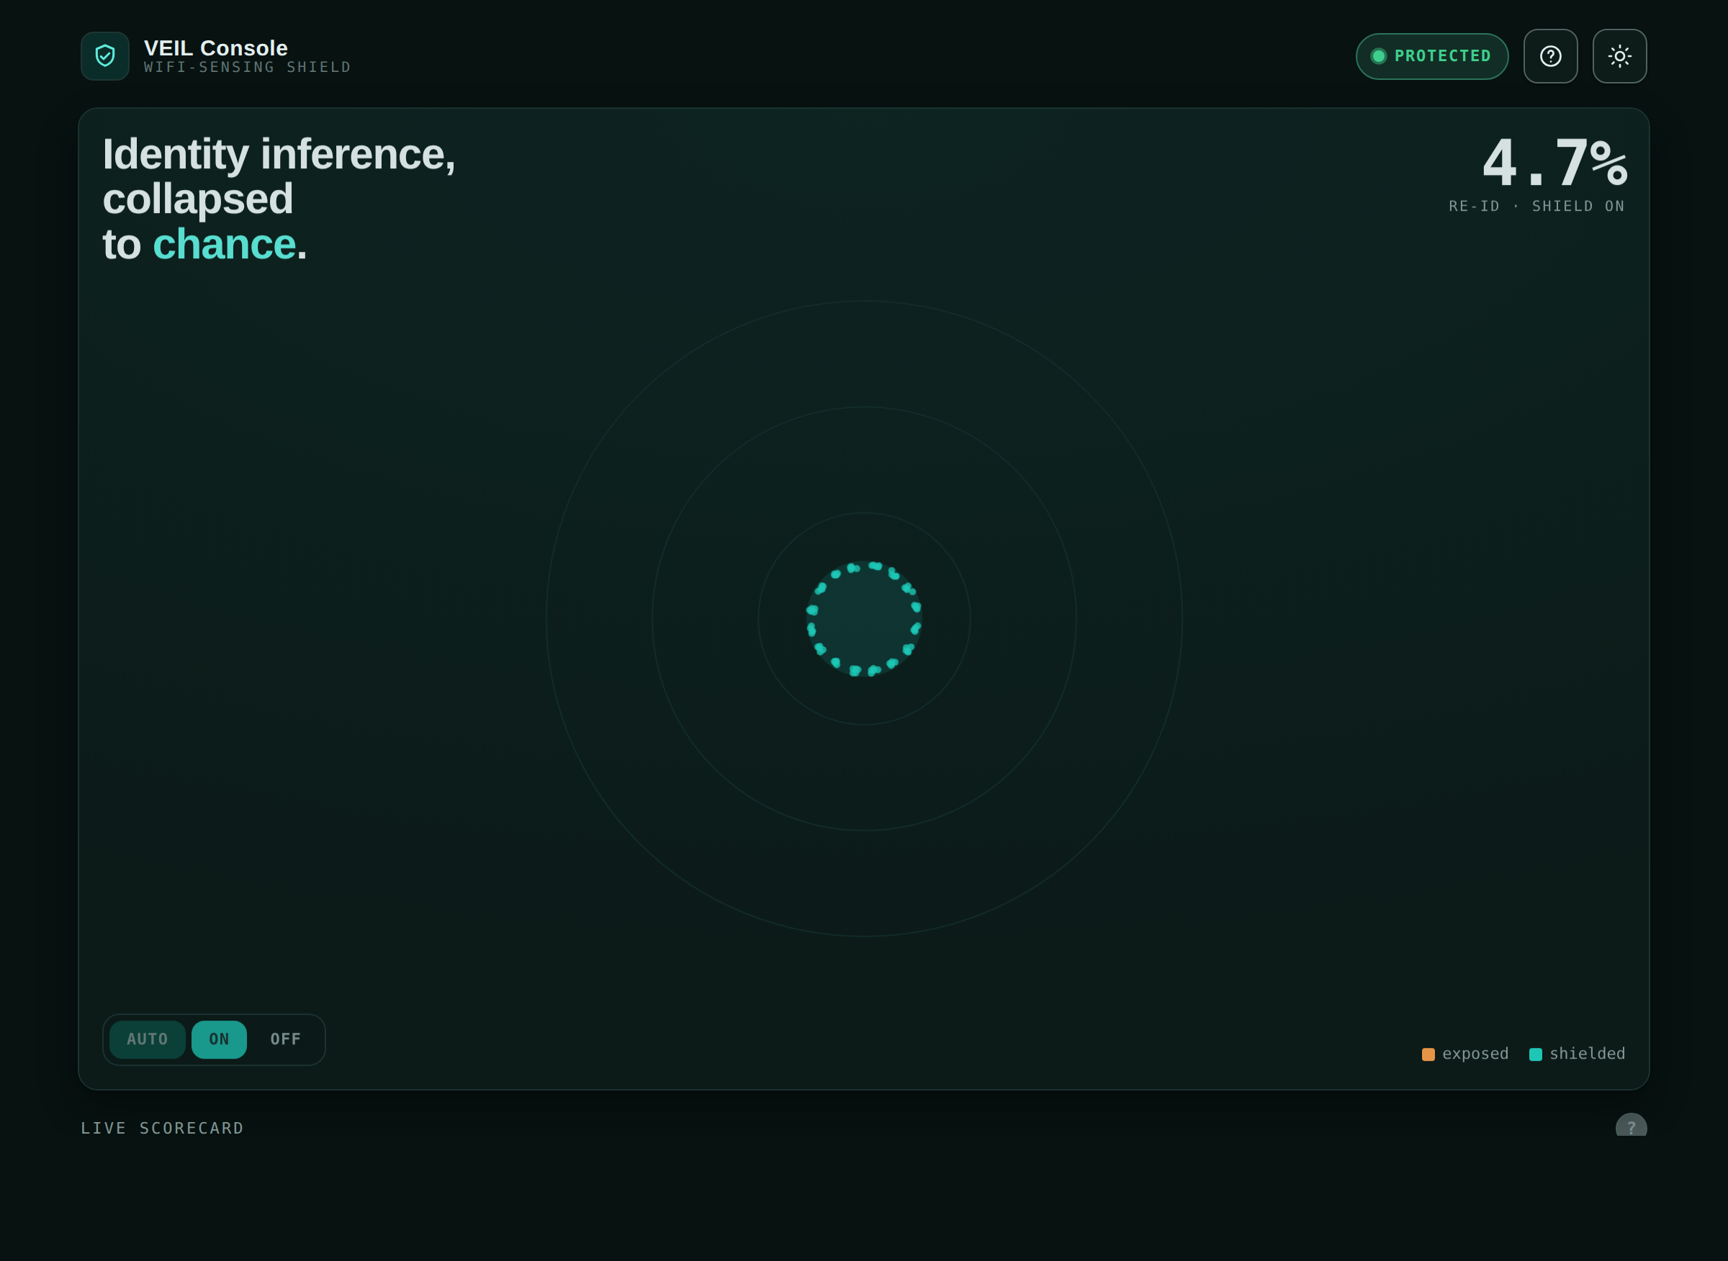The width and height of the screenshot is (1728, 1261).
Task: Click the green dot in PROTECTED pill
Action: click(x=1378, y=55)
